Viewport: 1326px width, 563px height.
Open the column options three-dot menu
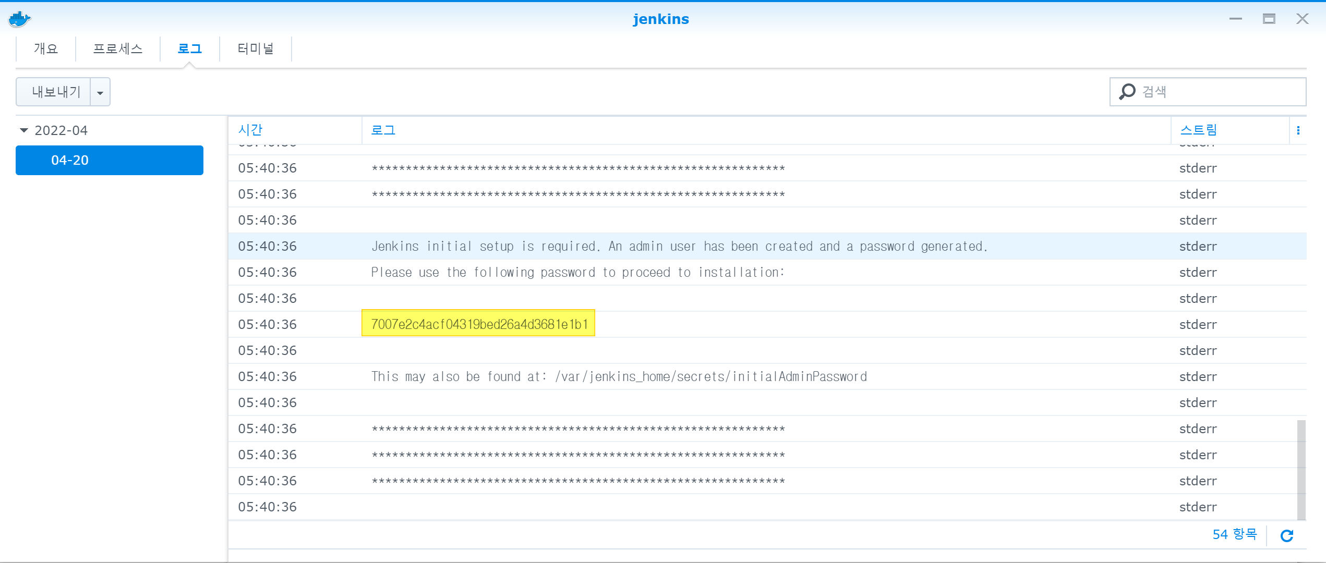pyautogui.click(x=1298, y=130)
